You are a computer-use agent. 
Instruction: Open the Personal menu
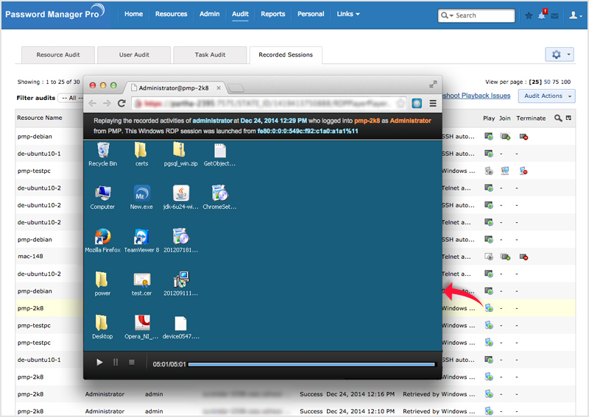pos(311,14)
